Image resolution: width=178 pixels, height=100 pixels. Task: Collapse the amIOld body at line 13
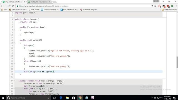(14, 43)
